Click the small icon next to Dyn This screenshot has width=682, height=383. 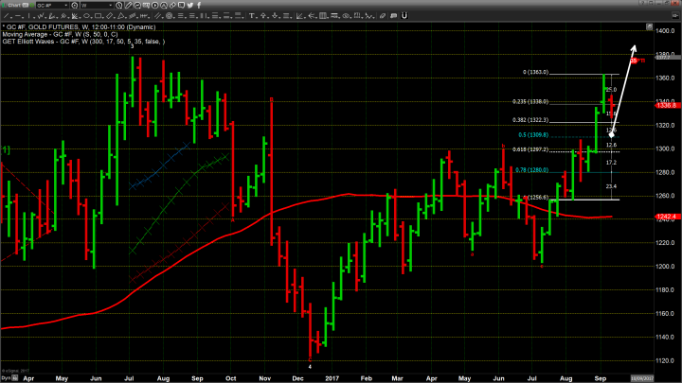click(15, 378)
